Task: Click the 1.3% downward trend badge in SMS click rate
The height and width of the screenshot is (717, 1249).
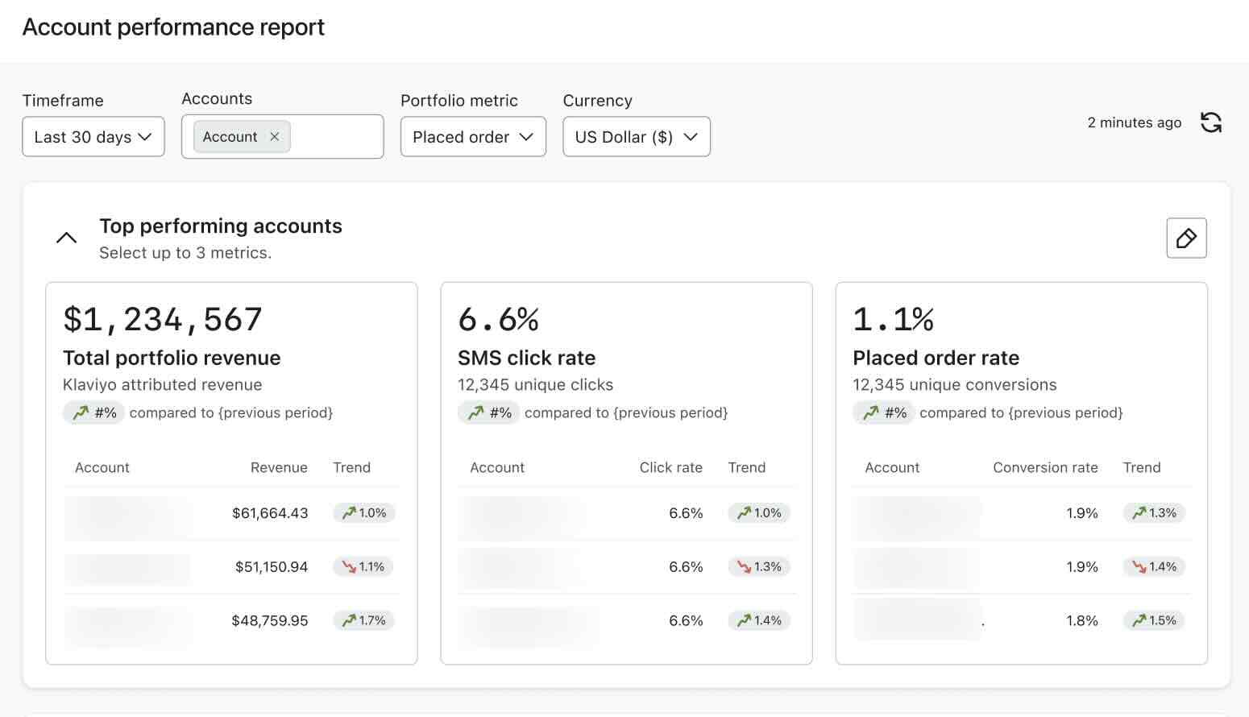Action: point(759,567)
